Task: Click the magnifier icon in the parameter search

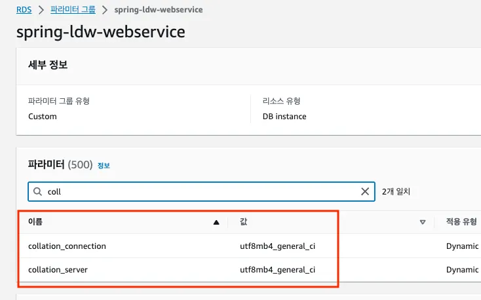Action: (x=37, y=191)
